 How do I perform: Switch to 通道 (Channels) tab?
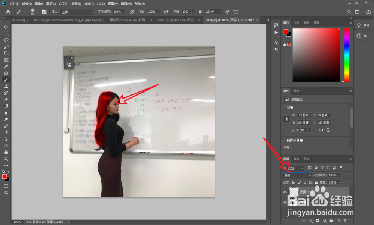coord(296,159)
